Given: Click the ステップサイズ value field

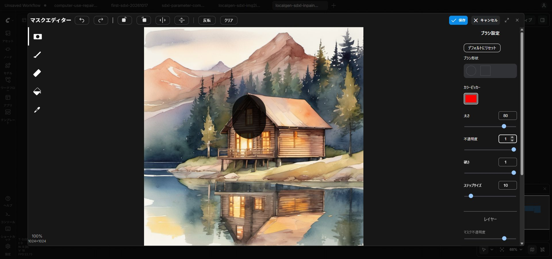Looking at the screenshot, I should tap(508, 185).
